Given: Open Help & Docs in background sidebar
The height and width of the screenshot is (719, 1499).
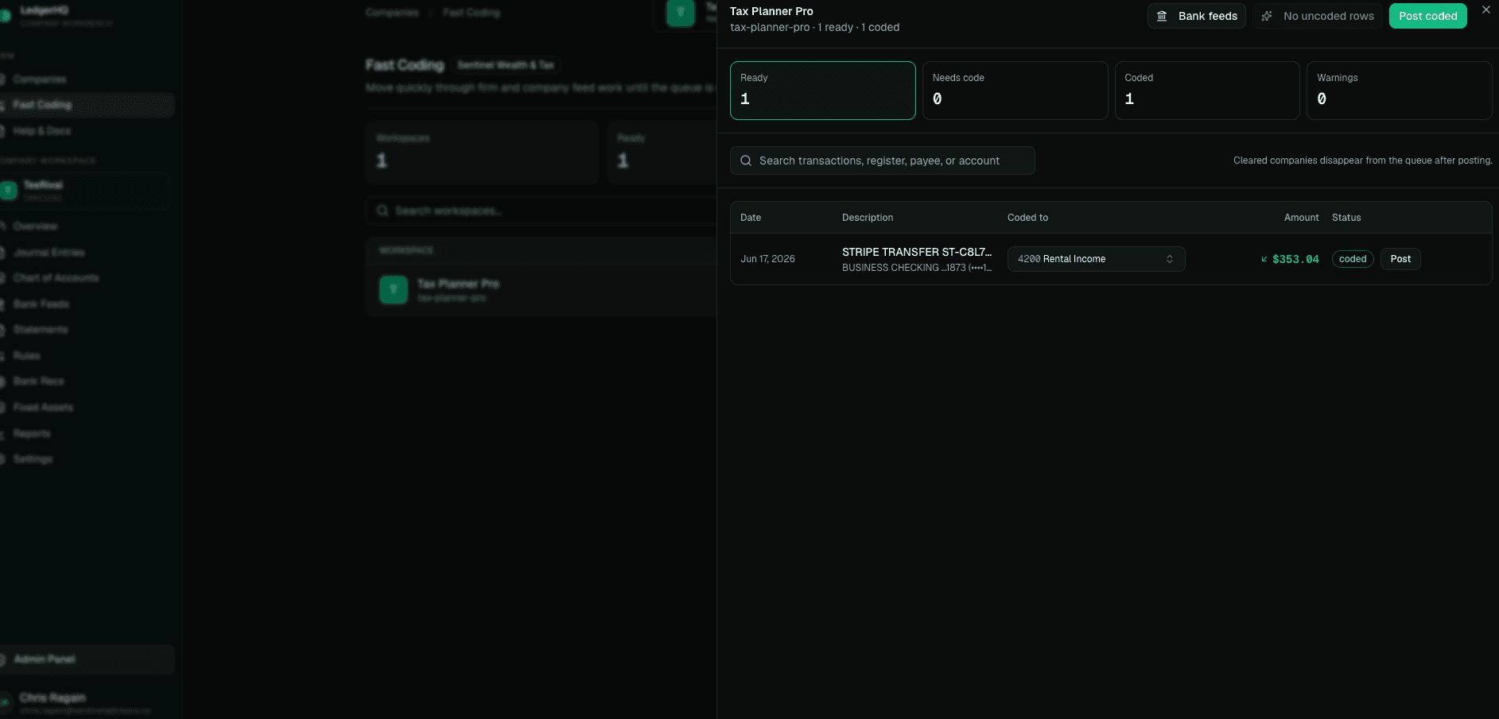Looking at the screenshot, I should [x=42, y=131].
